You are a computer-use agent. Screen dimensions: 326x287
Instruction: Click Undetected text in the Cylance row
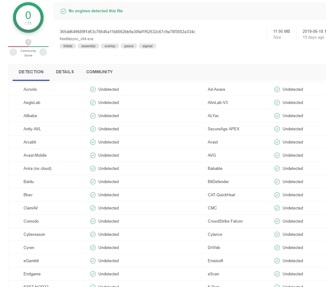click(x=293, y=234)
